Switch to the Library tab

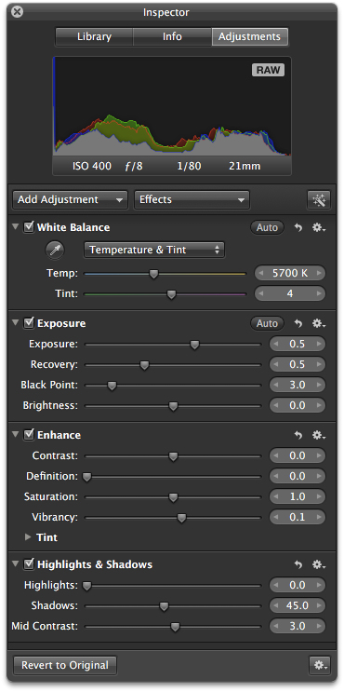94,37
